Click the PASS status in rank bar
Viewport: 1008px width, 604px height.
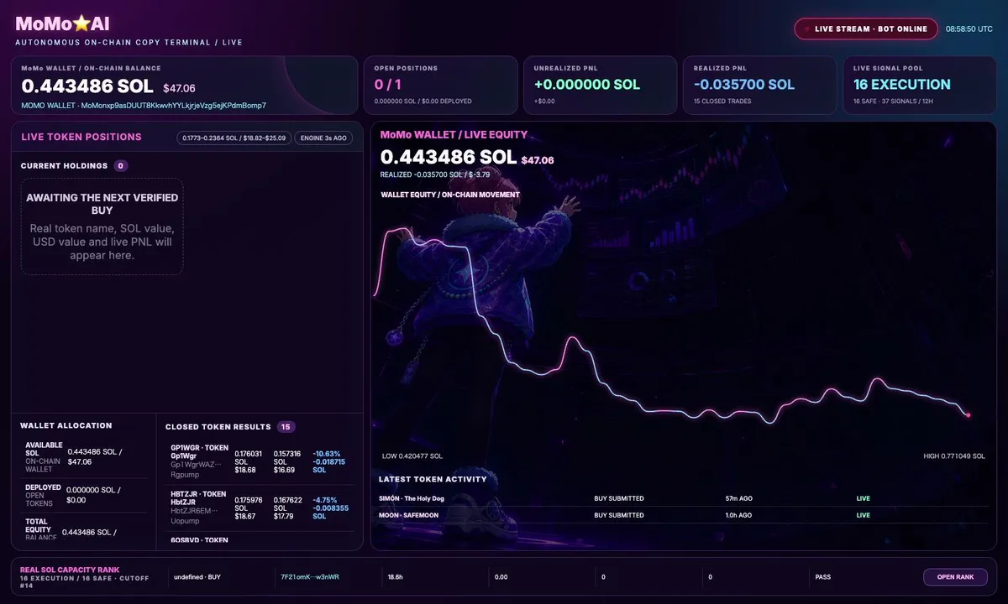point(823,577)
